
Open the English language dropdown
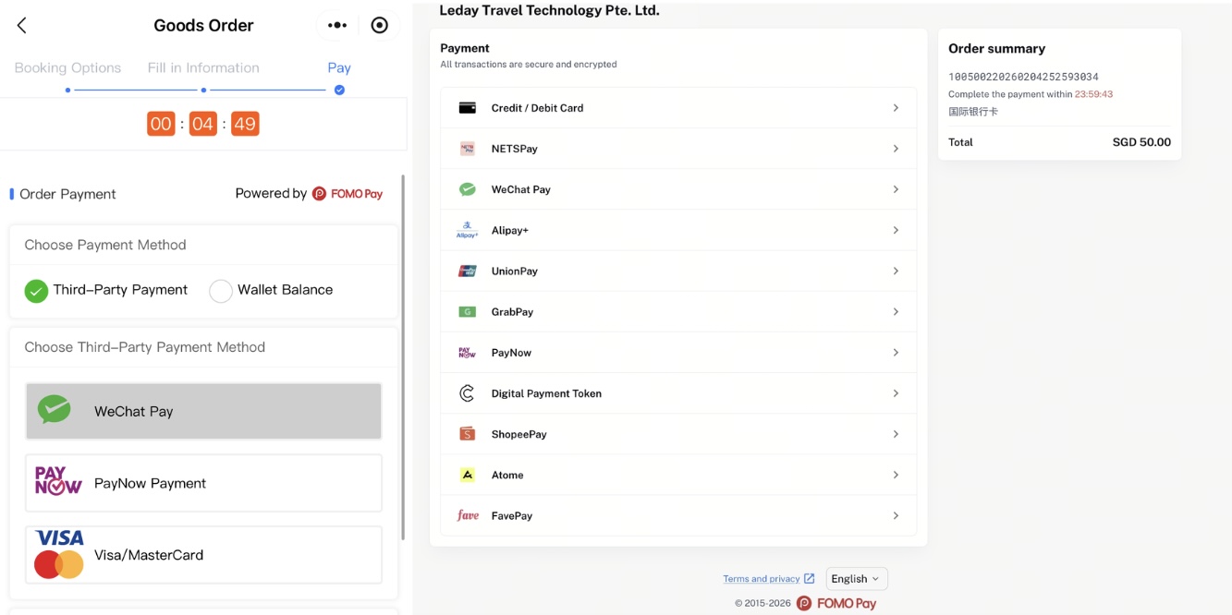(856, 579)
